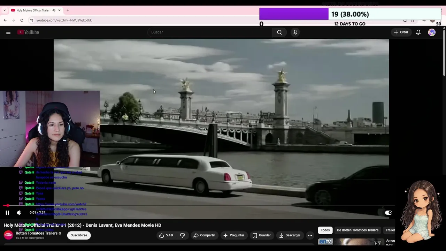This screenshot has height=251, width=446.
Task: Like the video with 5.4 K likes
Action: pos(166,235)
